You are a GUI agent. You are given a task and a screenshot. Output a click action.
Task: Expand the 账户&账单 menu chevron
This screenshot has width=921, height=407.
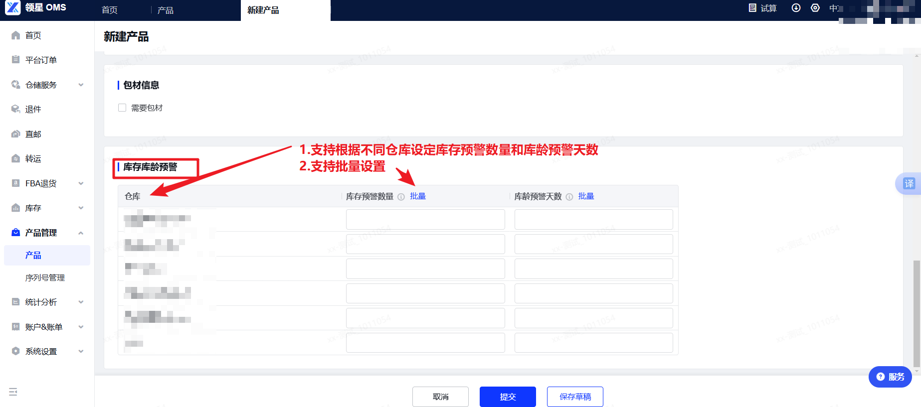(x=81, y=327)
